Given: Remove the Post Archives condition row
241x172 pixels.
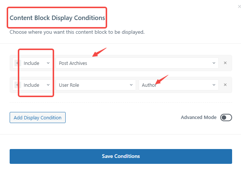Looking at the screenshot, I should tap(225, 63).
